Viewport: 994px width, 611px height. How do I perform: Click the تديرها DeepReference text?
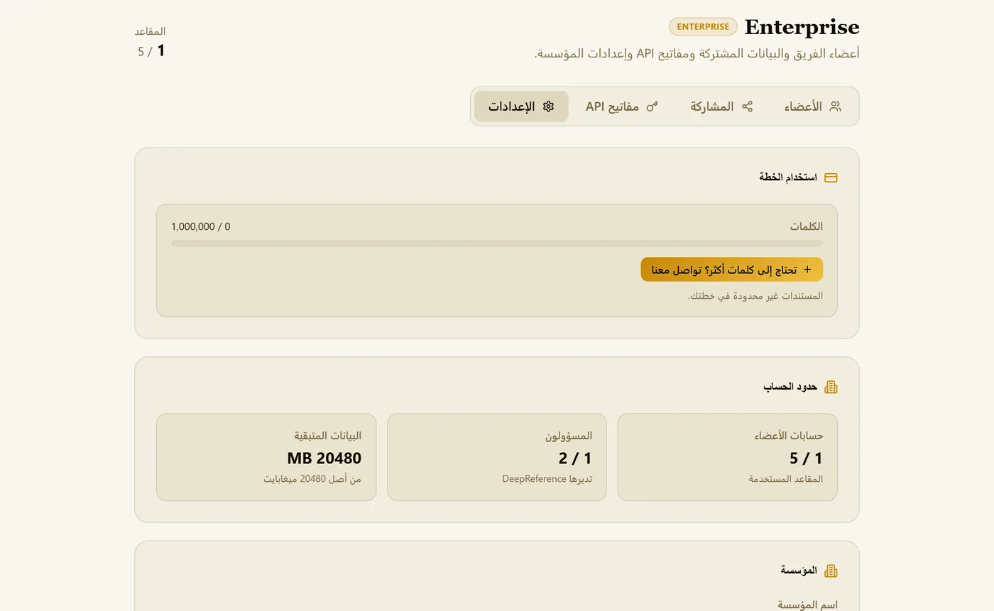(x=547, y=479)
